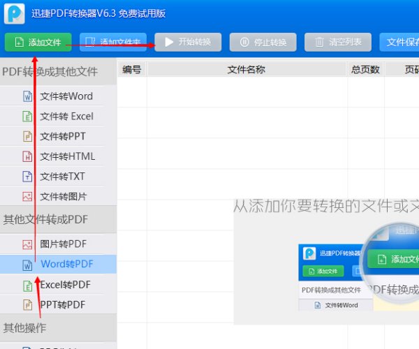Image resolution: width=419 pixels, height=349 pixels.
Task: Select 文件转图片 in sidebar
Action: point(58,197)
